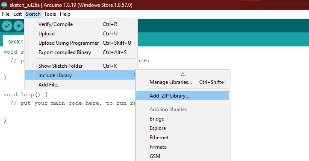Select the Upload menu entry
309x161 pixels.
[81, 34]
